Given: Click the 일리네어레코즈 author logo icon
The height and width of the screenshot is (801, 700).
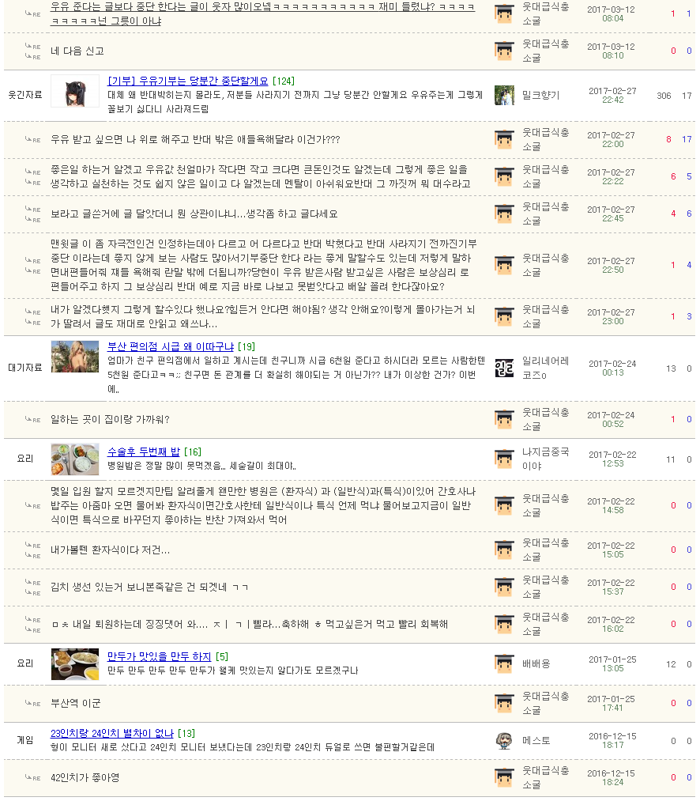Looking at the screenshot, I should pyautogui.click(x=504, y=368).
